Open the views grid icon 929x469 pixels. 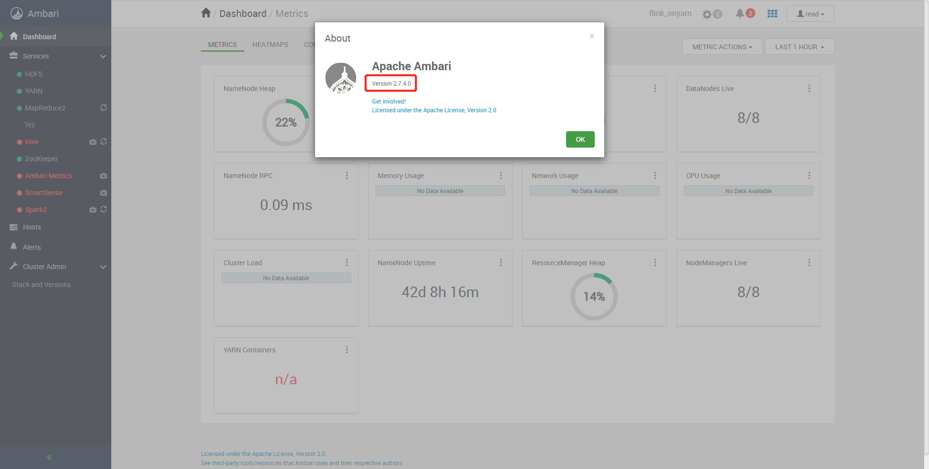point(772,14)
